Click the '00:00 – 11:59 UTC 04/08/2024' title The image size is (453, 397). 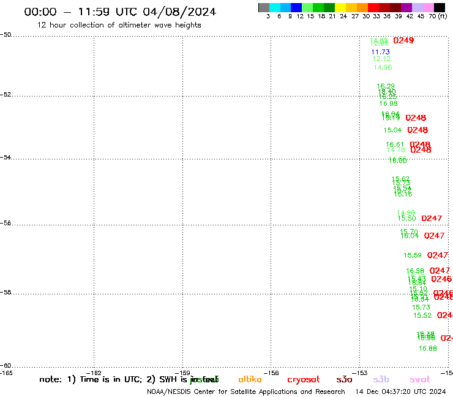click(x=120, y=12)
